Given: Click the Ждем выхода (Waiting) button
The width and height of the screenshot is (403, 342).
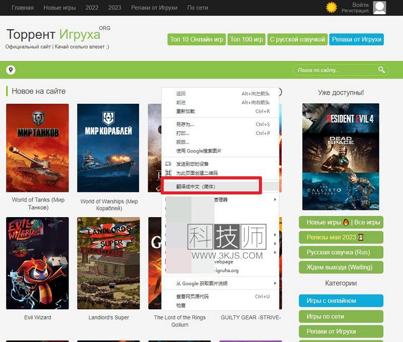Looking at the screenshot, I should pos(341,267).
